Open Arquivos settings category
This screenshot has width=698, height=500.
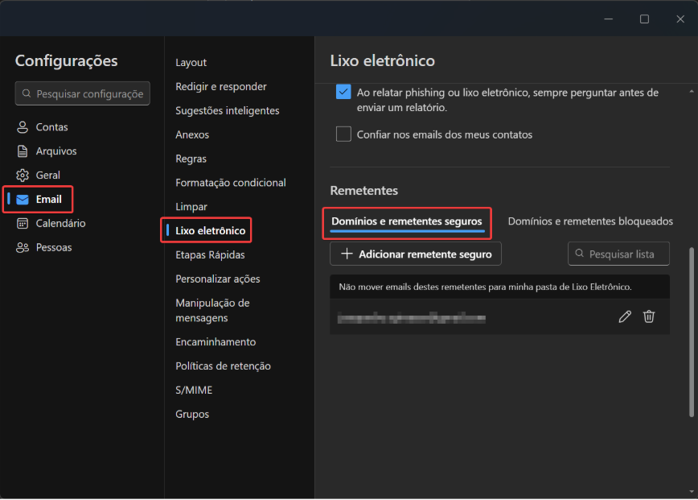[x=55, y=151]
